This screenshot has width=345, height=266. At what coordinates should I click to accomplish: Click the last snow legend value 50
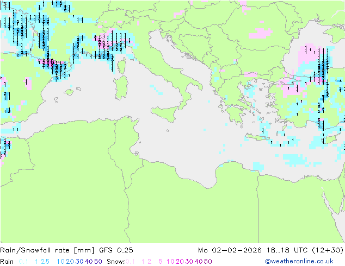[208, 262]
